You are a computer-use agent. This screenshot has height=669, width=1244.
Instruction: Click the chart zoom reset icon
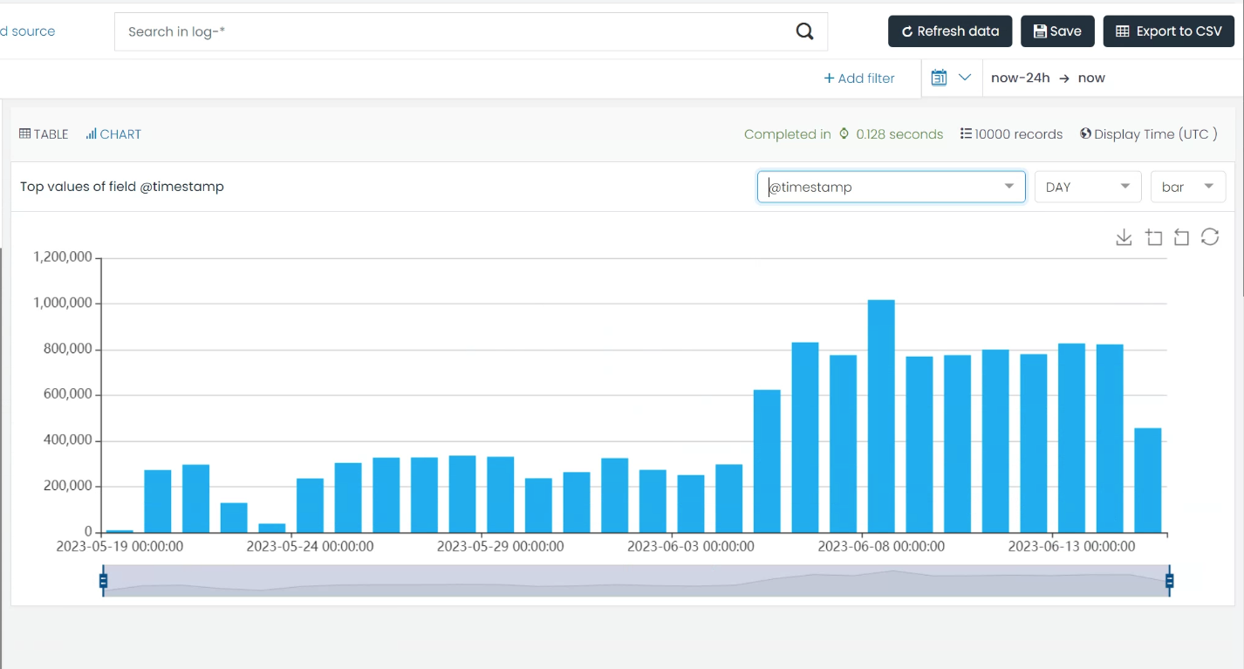(x=1181, y=237)
